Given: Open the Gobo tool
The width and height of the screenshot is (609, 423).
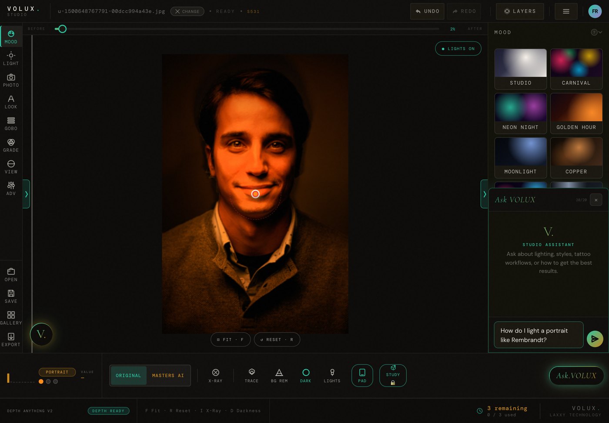Looking at the screenshot, I should point(11,123).
